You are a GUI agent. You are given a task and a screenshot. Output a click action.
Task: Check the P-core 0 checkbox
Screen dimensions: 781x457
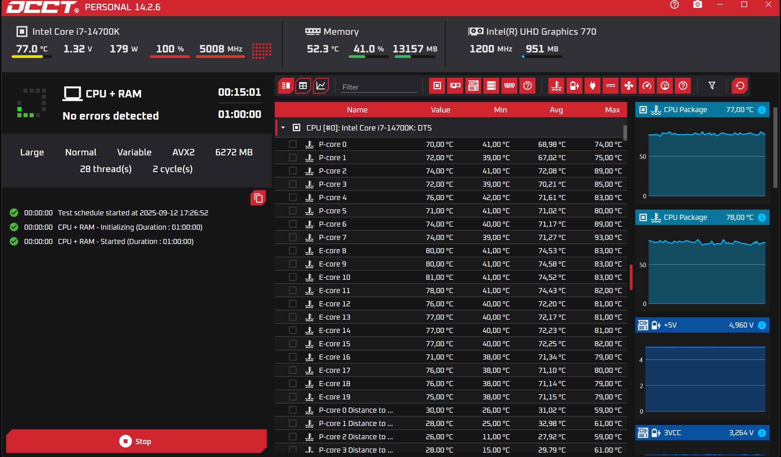293,144
